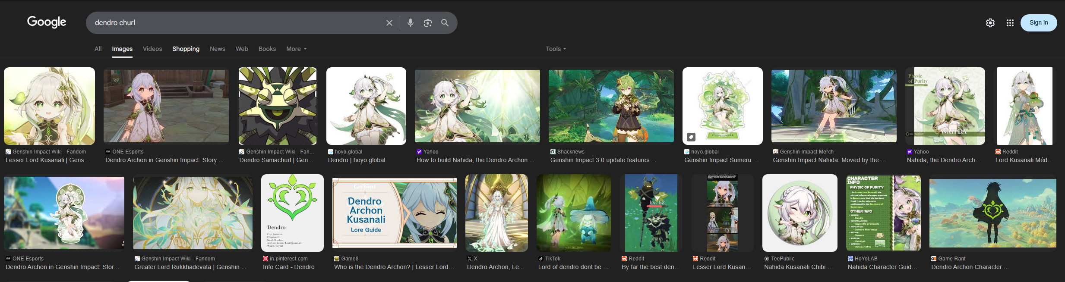Click Who is the Dendro Archon link
The image size is (1065, 282).
(394, 267)
